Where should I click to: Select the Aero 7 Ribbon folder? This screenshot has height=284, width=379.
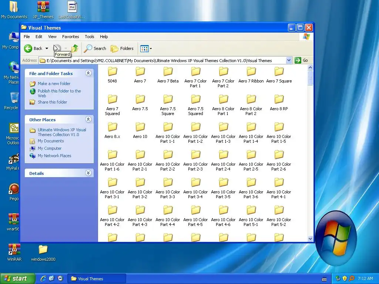251,75
